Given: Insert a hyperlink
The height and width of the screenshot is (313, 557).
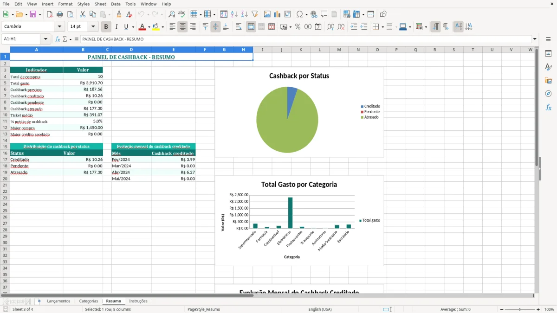Looking at the screenshot, I should [x=314, y=14].
